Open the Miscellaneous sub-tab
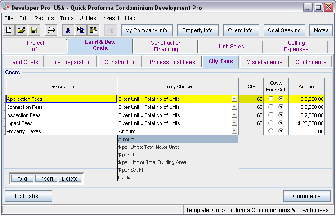 pos(264,62)
